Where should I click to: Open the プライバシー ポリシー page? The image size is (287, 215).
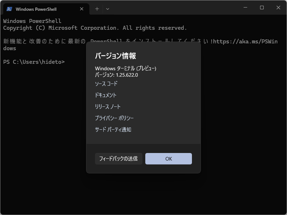tap(113, 118)
